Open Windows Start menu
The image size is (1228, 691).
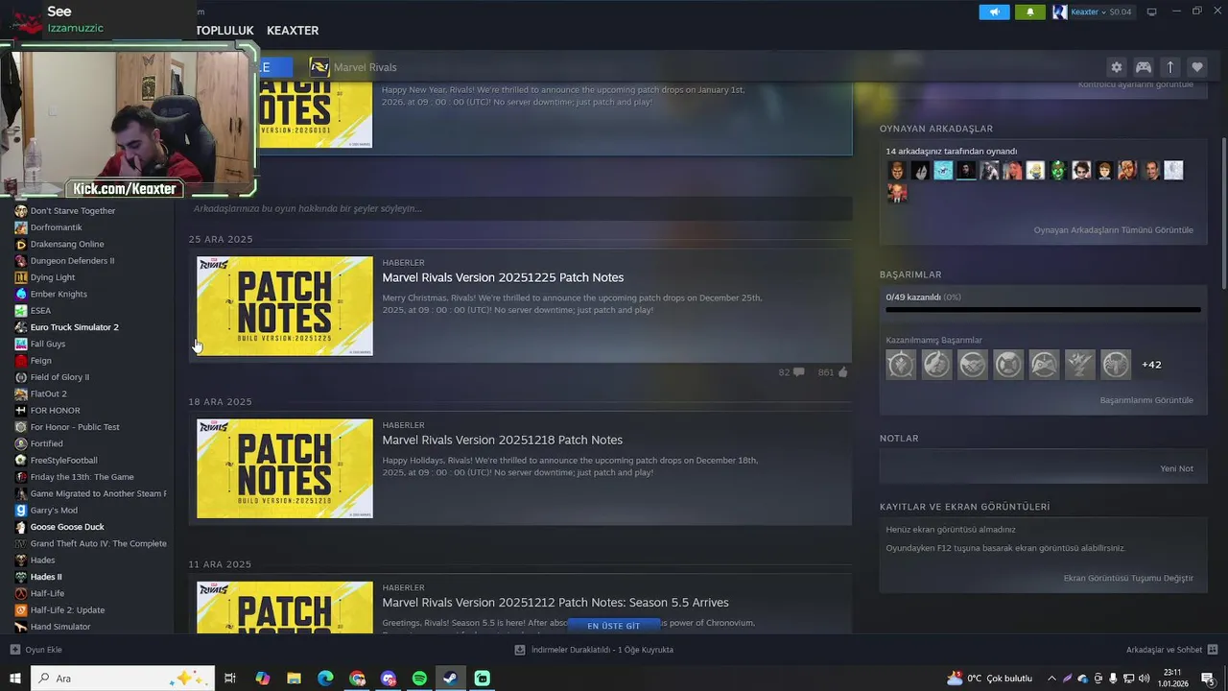(x=14, y=679)
